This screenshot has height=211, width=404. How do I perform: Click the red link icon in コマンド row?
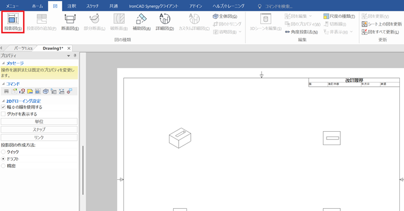[x=69, y=91]
